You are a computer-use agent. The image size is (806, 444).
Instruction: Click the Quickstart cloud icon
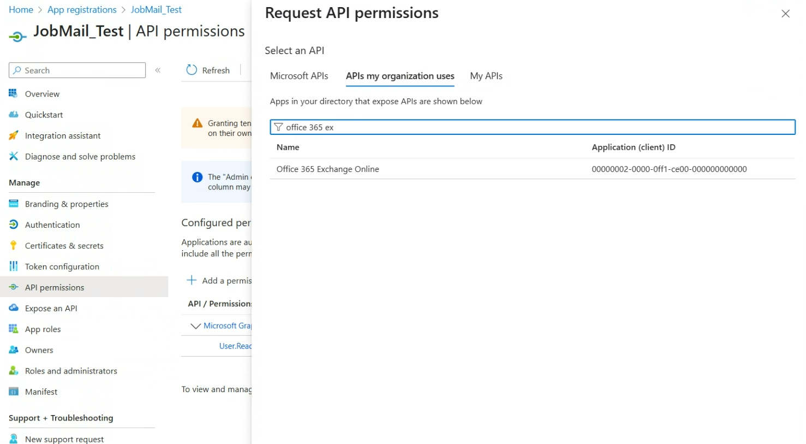[x=14, y=115]
